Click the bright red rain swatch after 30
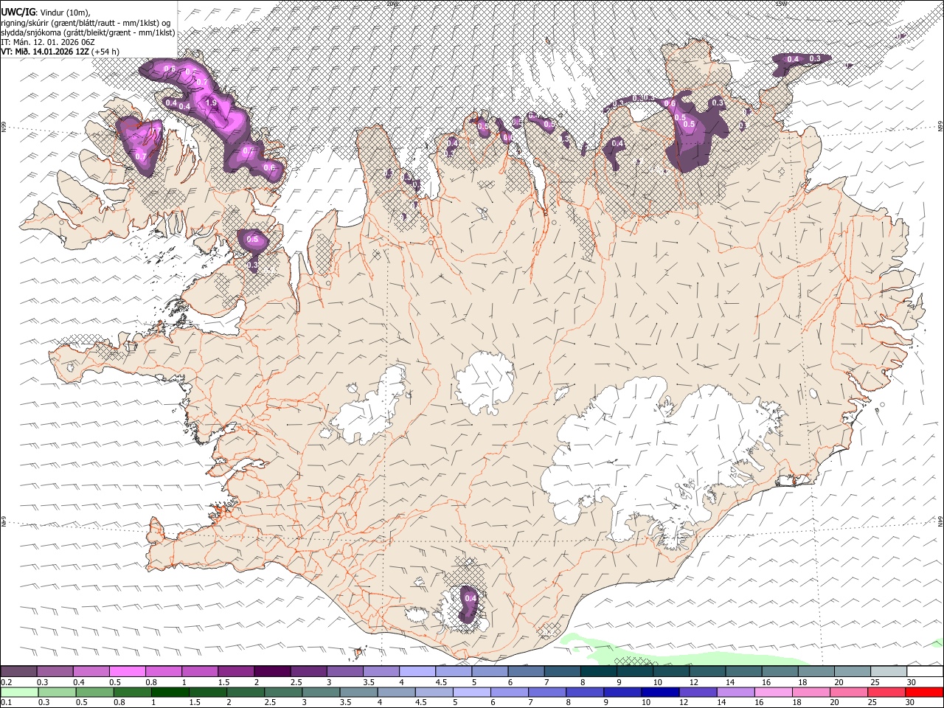 (x=924, y=692)
